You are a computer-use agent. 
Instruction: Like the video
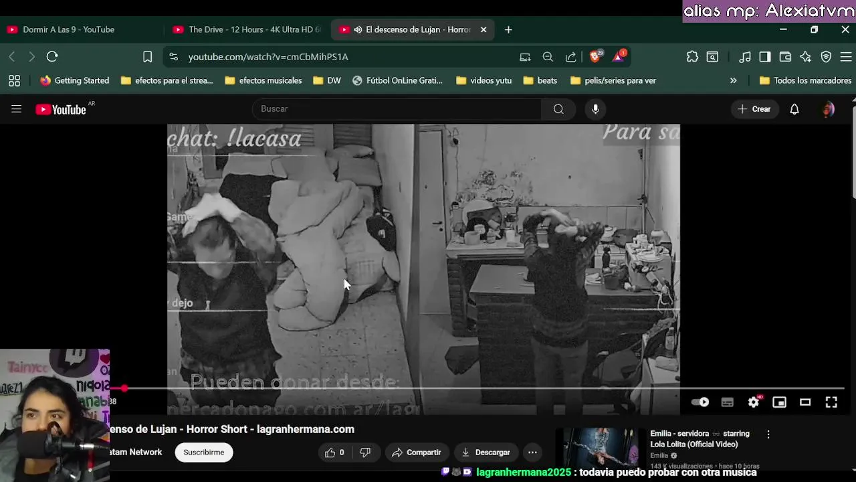tap(335, 453)
